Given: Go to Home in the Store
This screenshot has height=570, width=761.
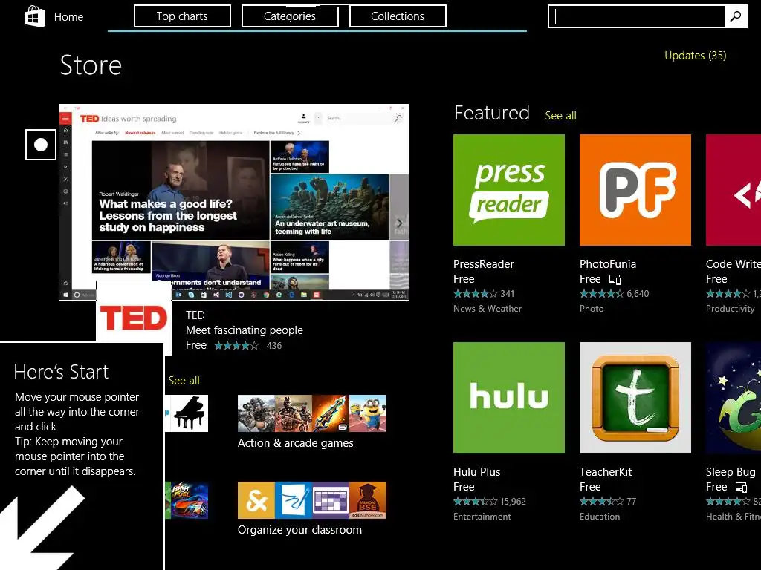Looking at the screenshot, I should (x=68, y=17).
